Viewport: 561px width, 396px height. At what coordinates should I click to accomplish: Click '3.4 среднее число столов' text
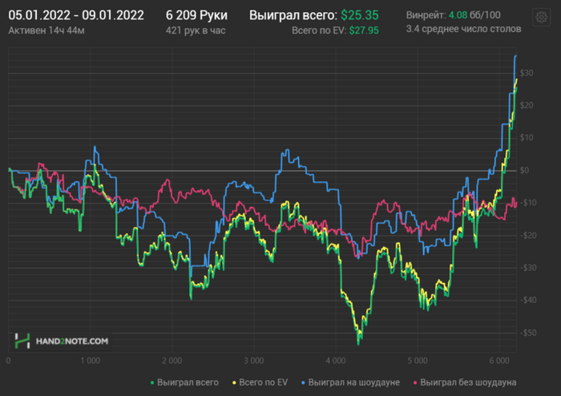[464, 29]
